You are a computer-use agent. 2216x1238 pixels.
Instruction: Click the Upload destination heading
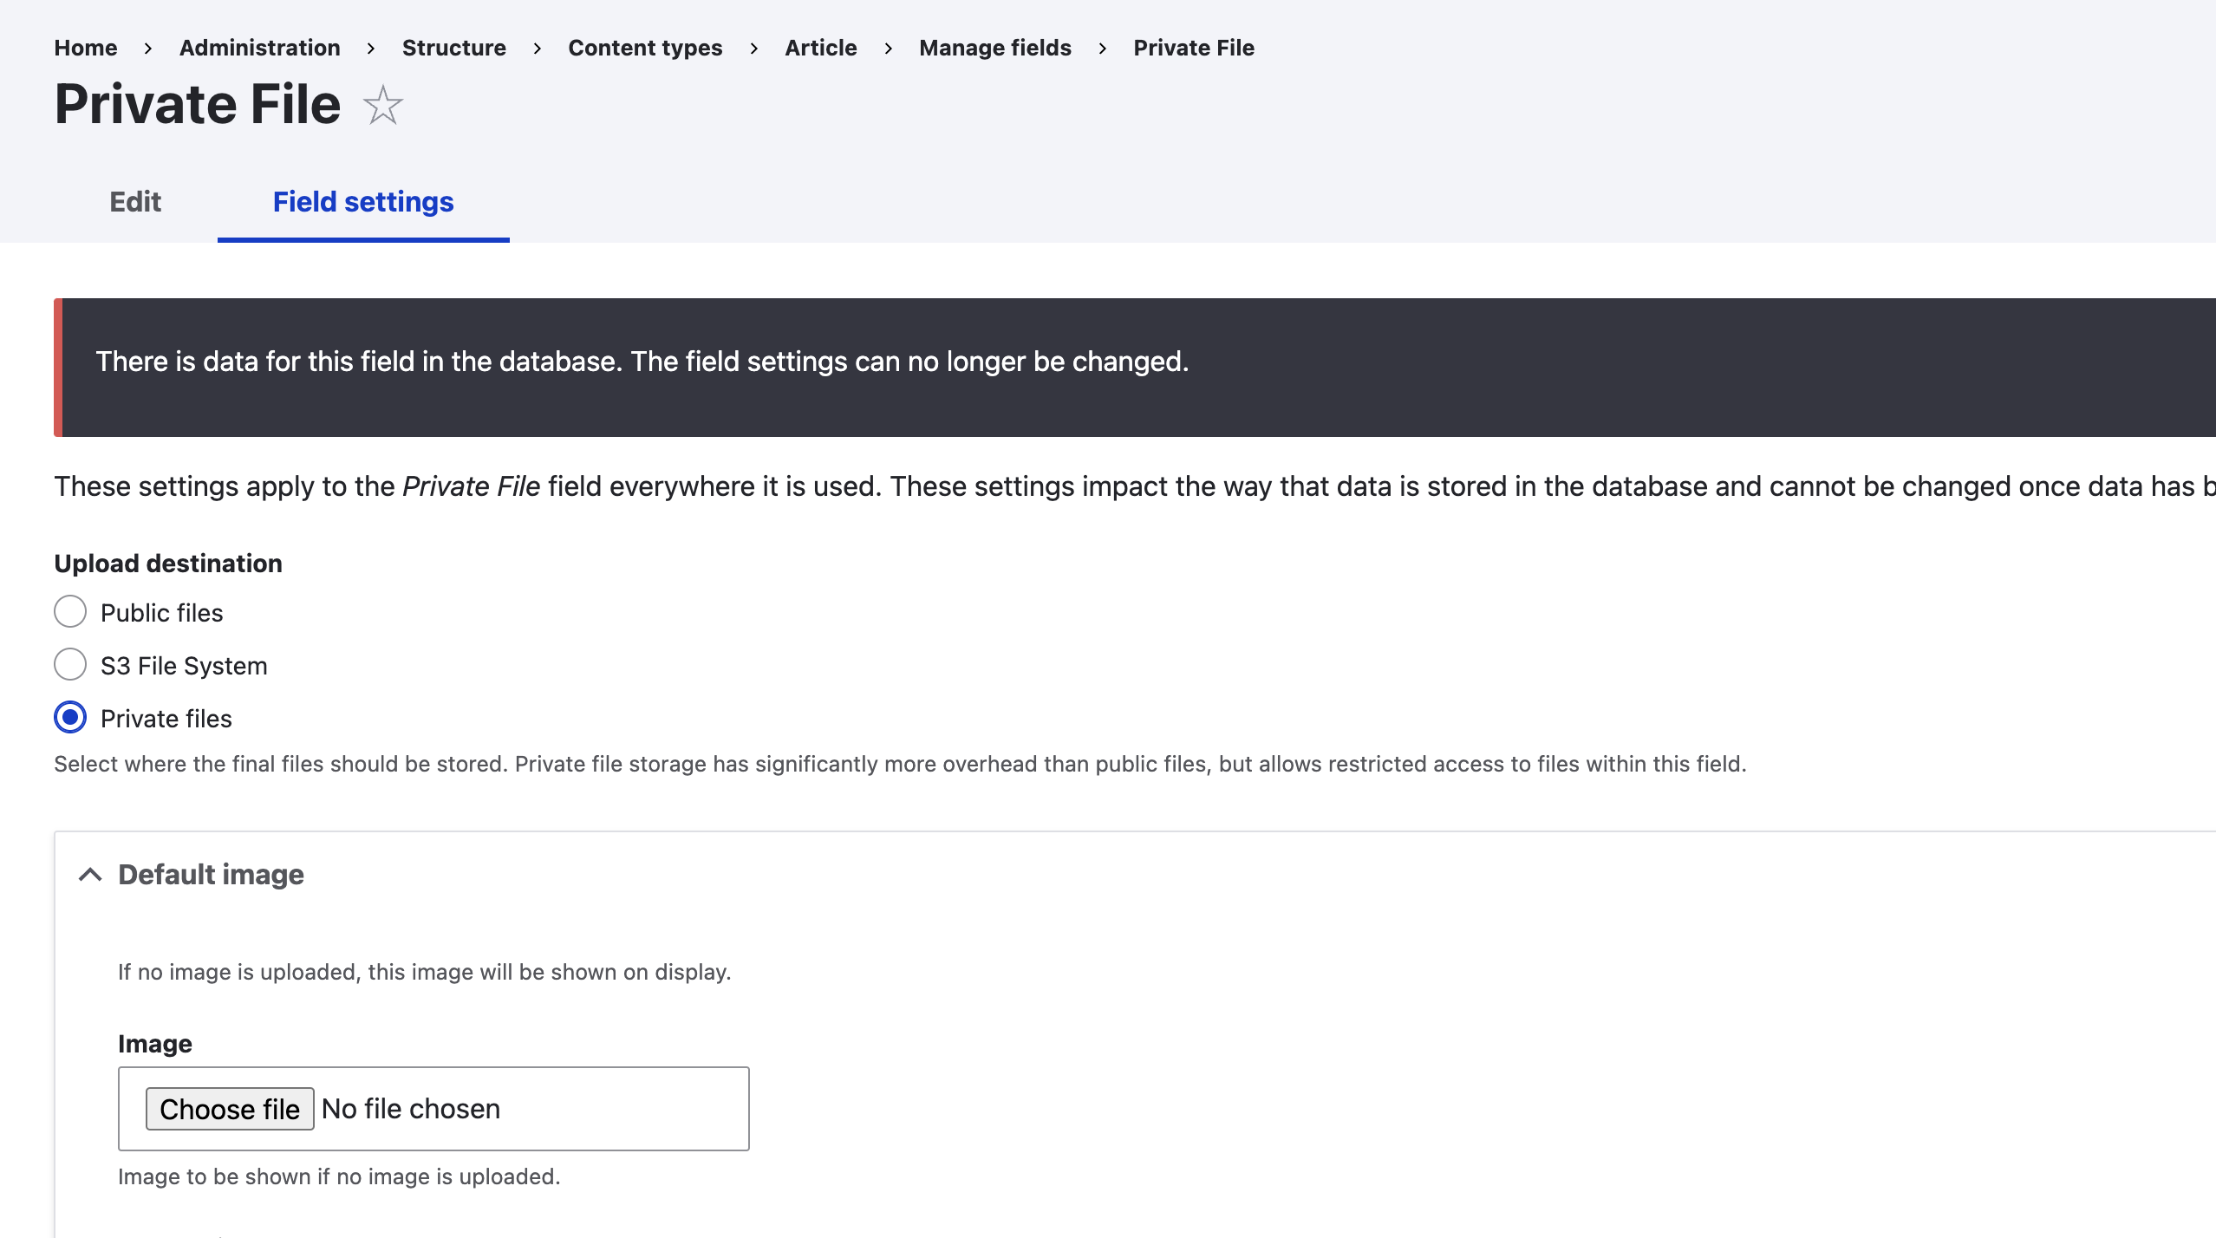click(x=168, y=562)
